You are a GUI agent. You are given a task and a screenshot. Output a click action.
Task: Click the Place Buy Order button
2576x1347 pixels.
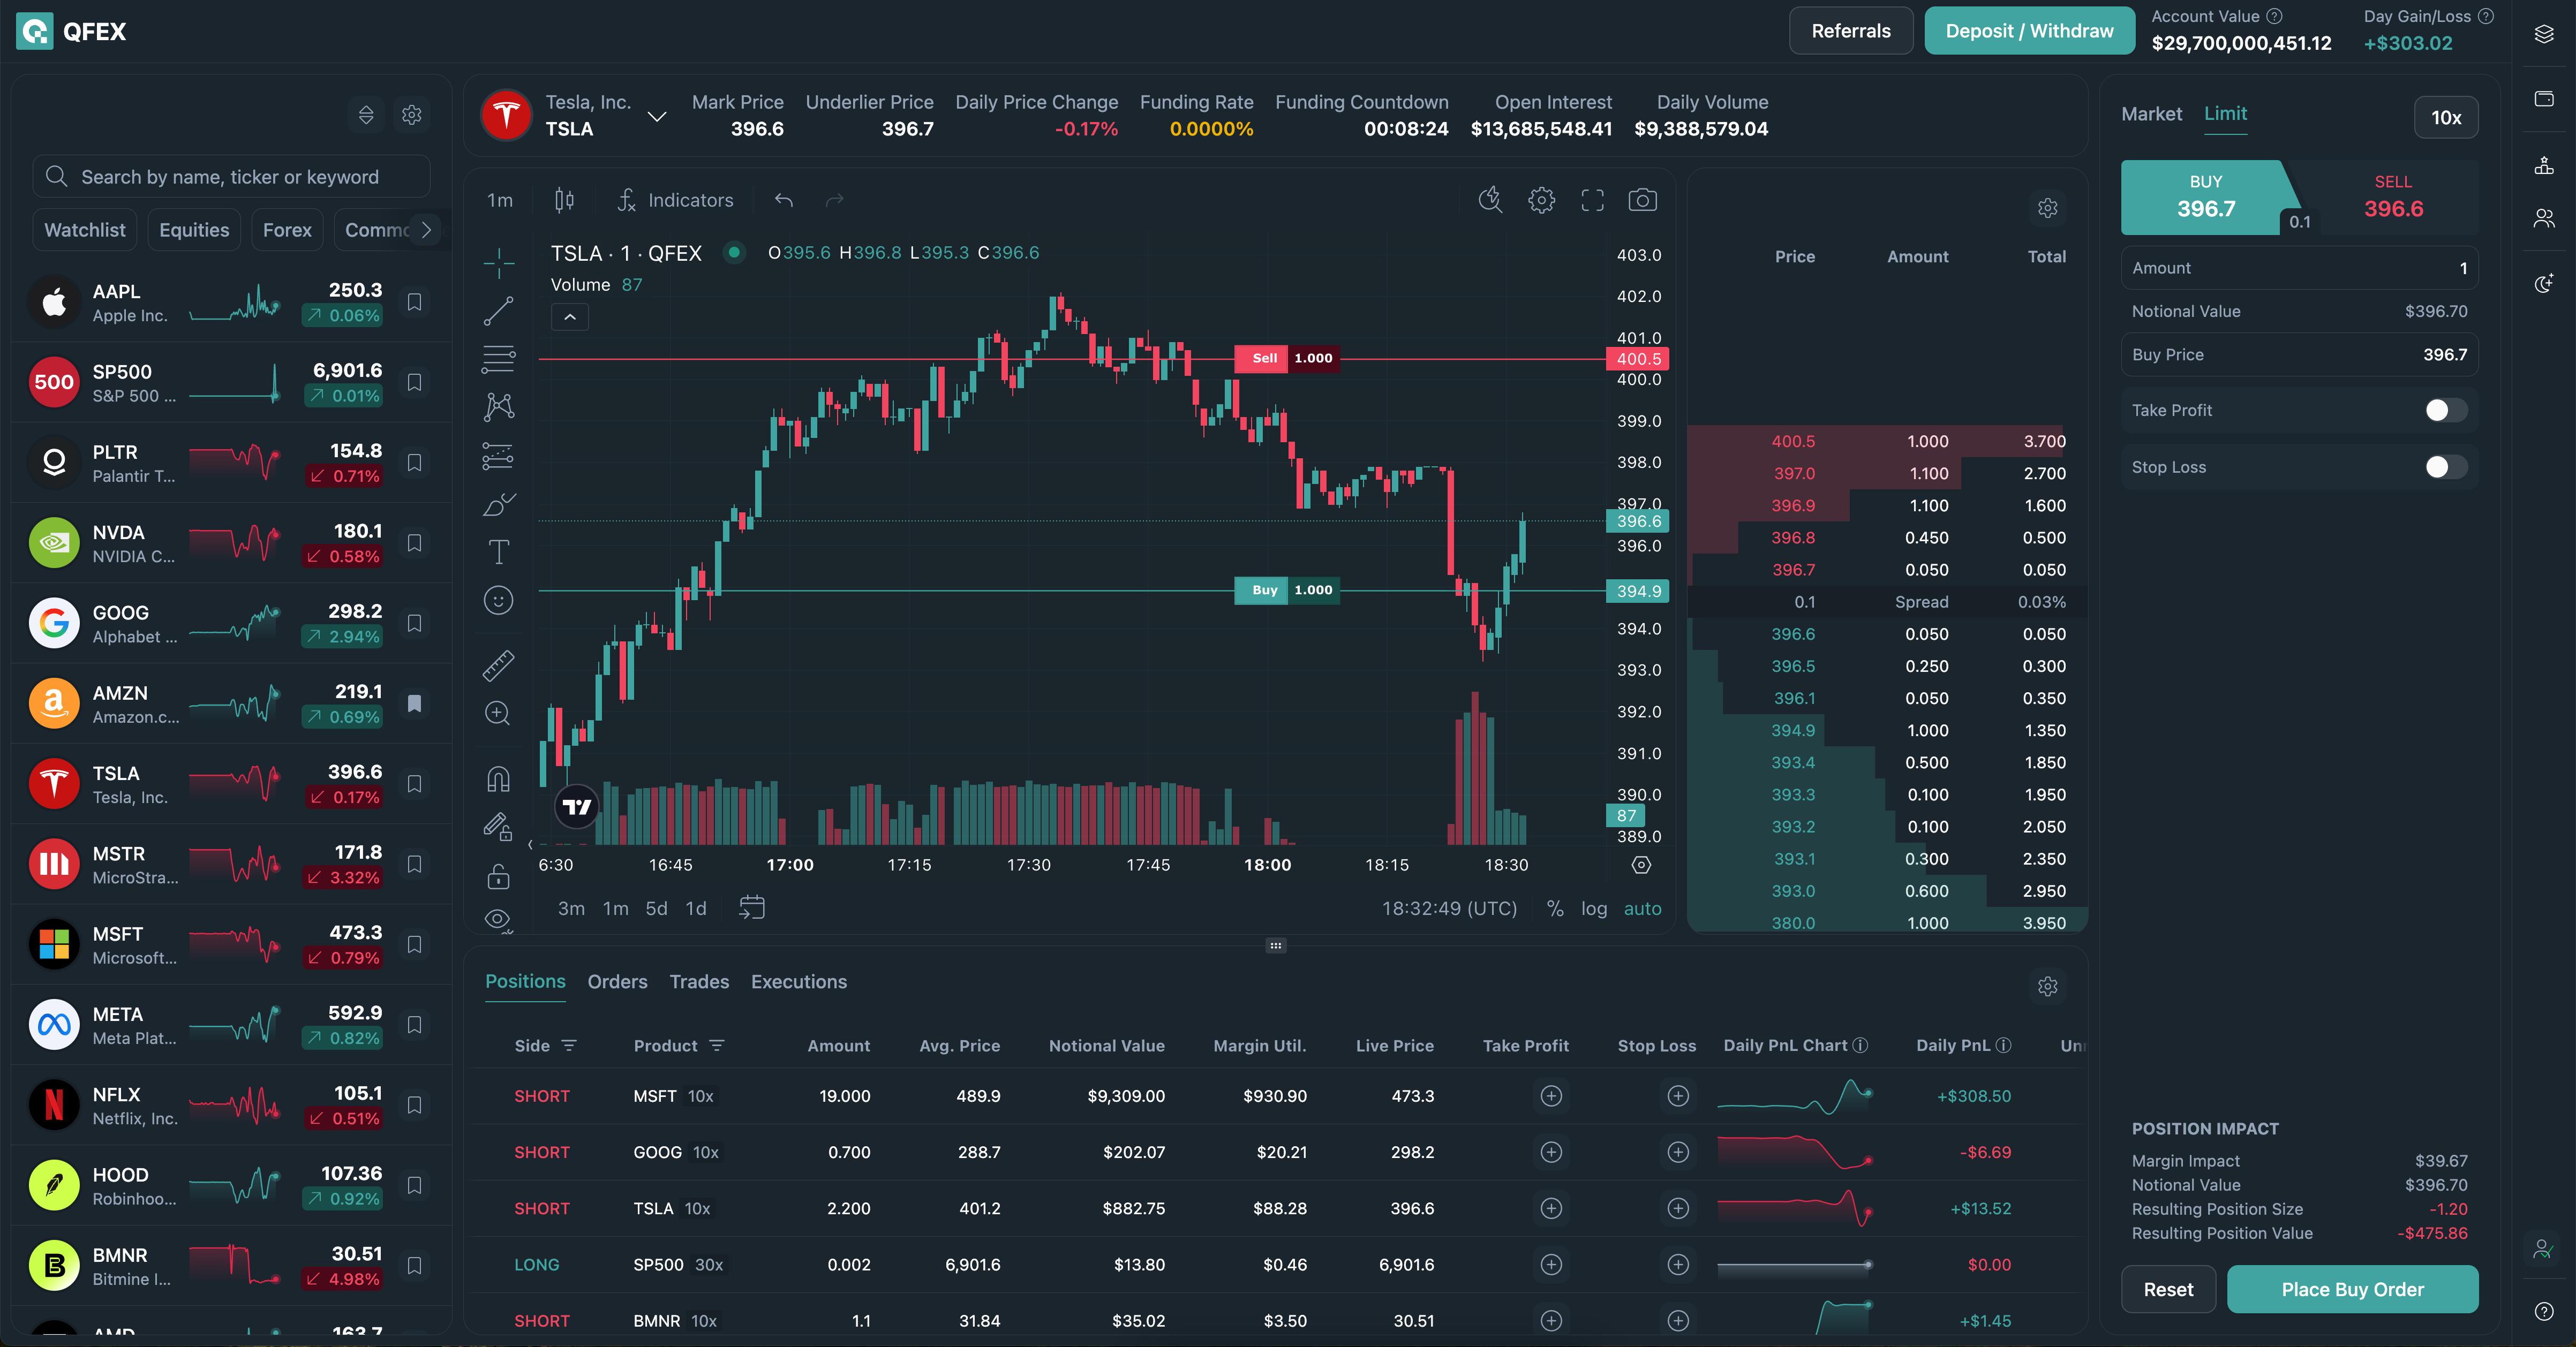(x=2351, y=1289)
